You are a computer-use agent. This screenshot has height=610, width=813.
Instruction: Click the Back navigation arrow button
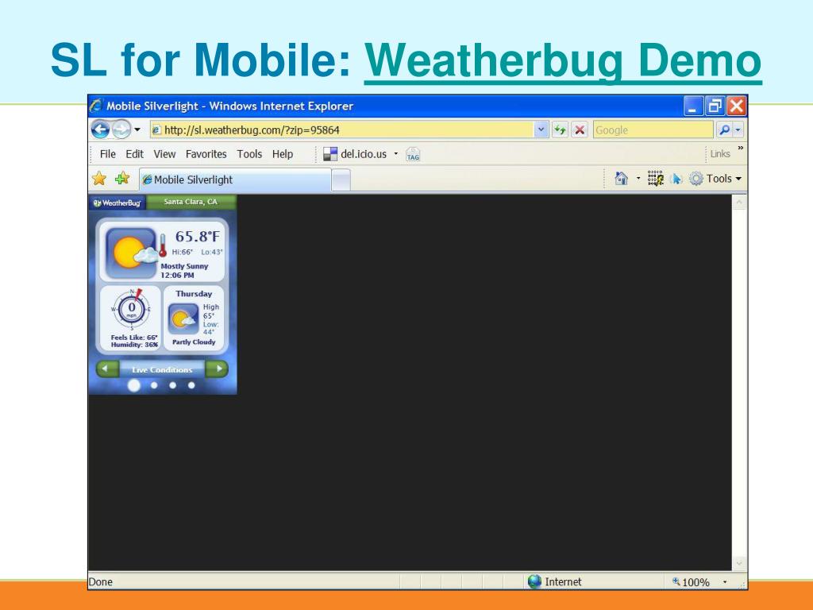[x=101, y=129]
